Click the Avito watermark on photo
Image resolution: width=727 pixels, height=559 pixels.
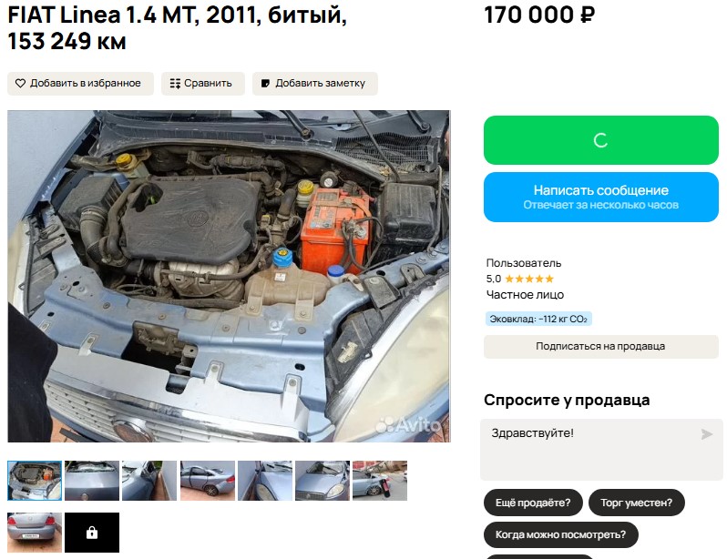click(408, 424)
